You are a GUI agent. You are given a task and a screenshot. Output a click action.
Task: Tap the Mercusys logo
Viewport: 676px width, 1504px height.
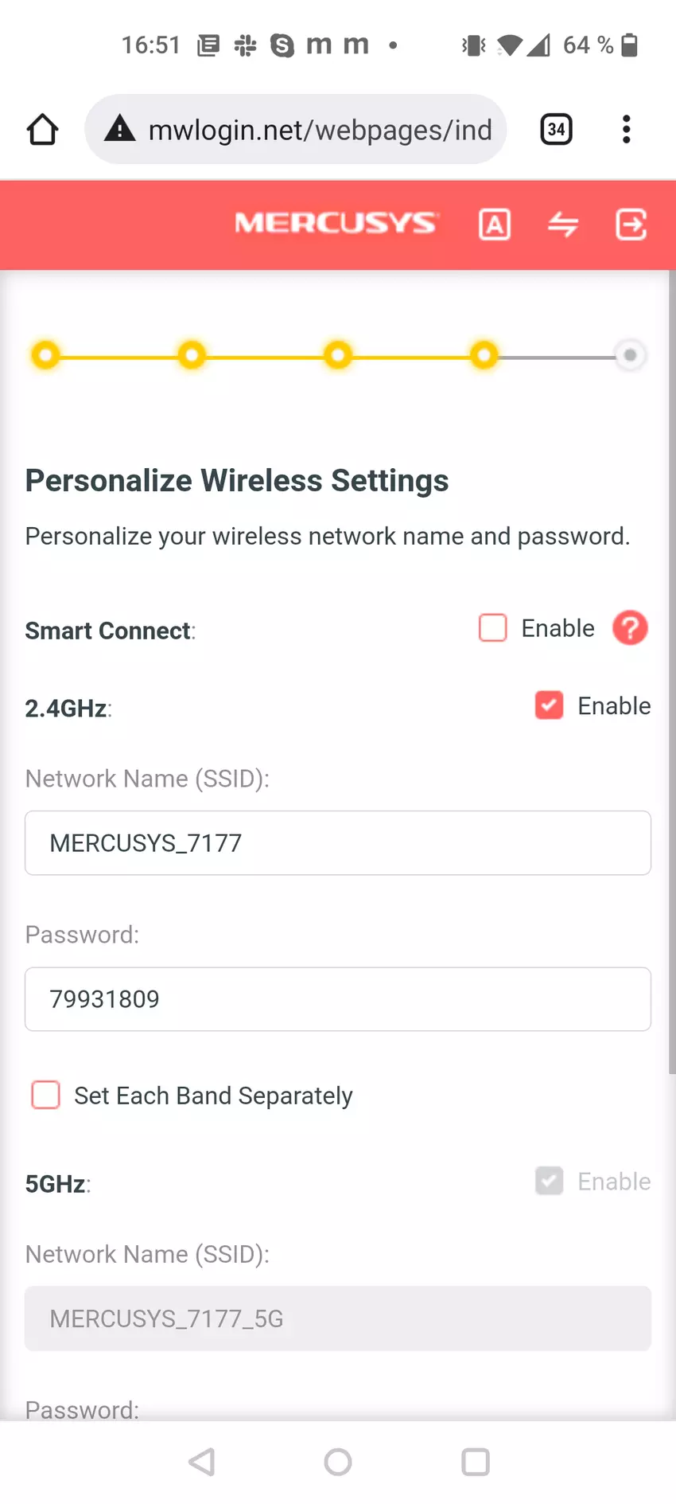click(336, 223)
